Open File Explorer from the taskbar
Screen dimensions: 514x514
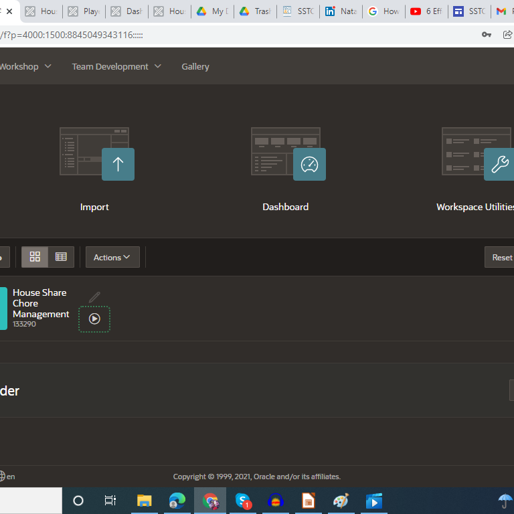click(144, 501)
